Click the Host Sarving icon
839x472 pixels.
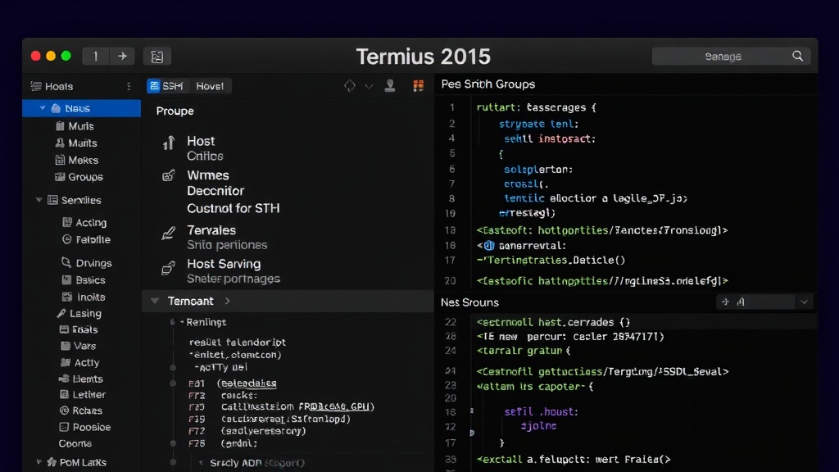point(169,267)
